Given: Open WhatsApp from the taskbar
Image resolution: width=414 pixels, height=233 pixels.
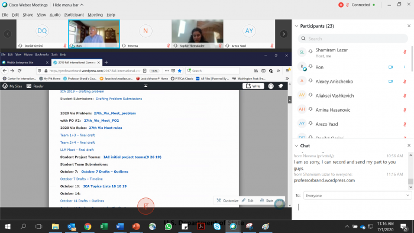Looking at the screenshot, I should (169, 226).
